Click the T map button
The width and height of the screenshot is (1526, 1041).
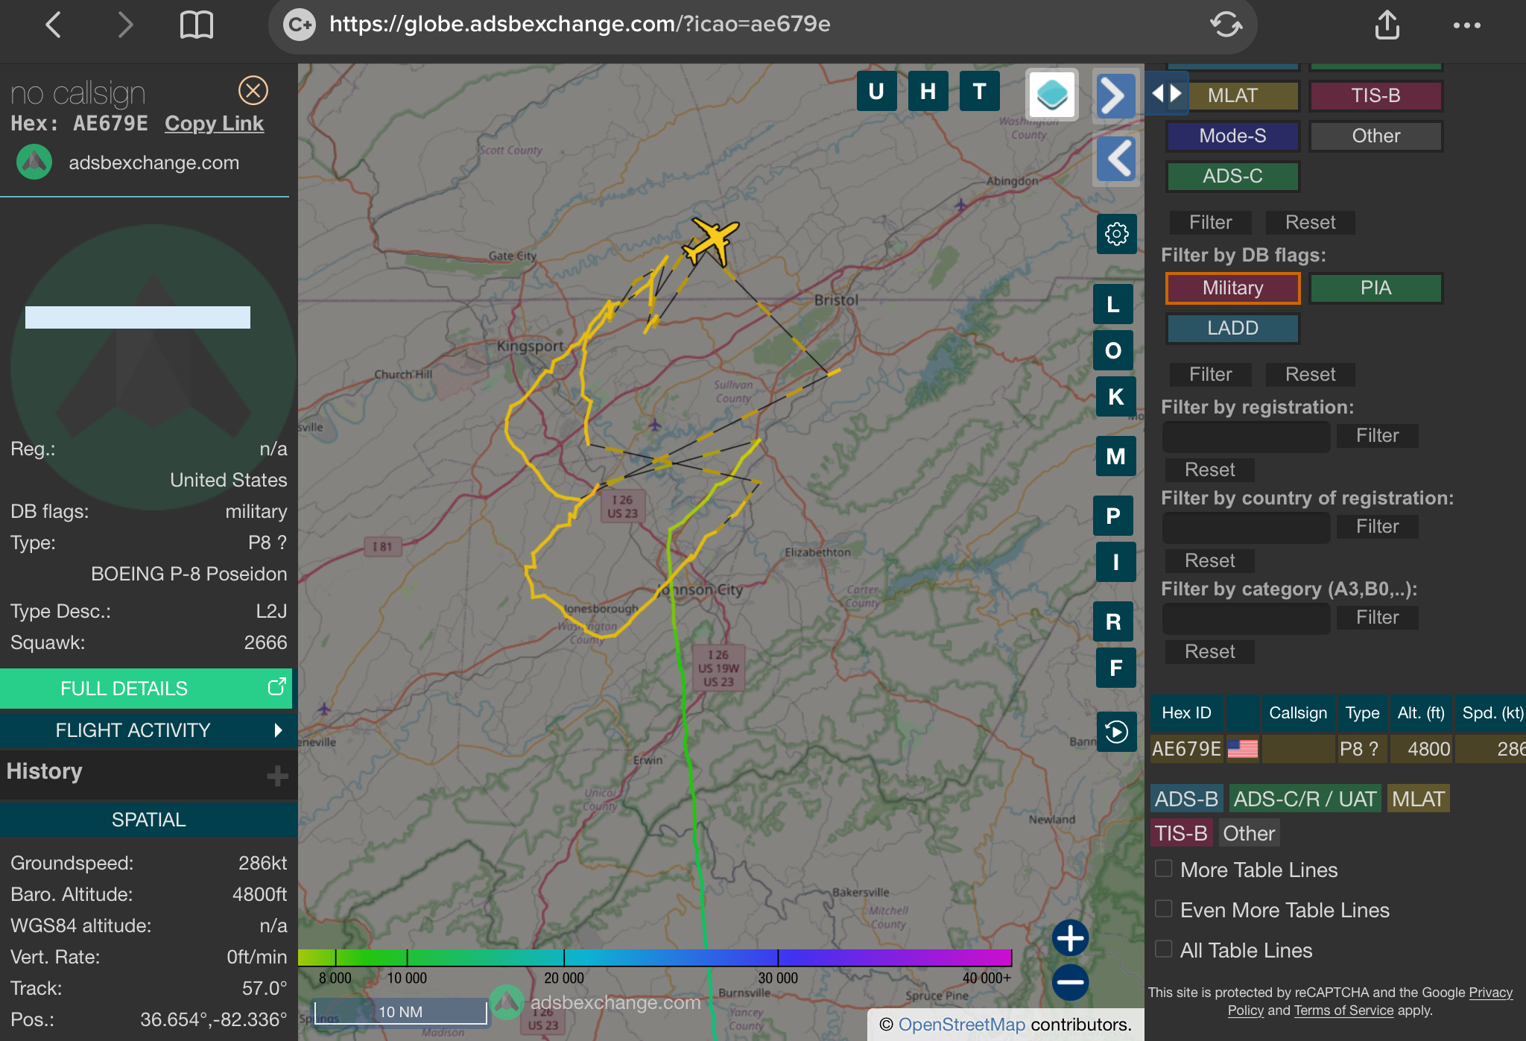click(x=979, y=92)
